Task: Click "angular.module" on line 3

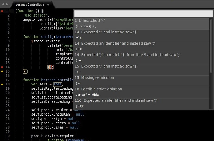Action: [x=37, y=19]
